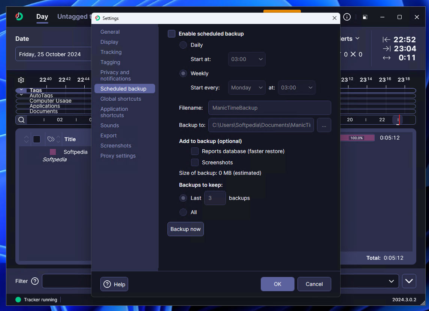
Task: Click the tag icon in table header
Action: tap(51, 139)
